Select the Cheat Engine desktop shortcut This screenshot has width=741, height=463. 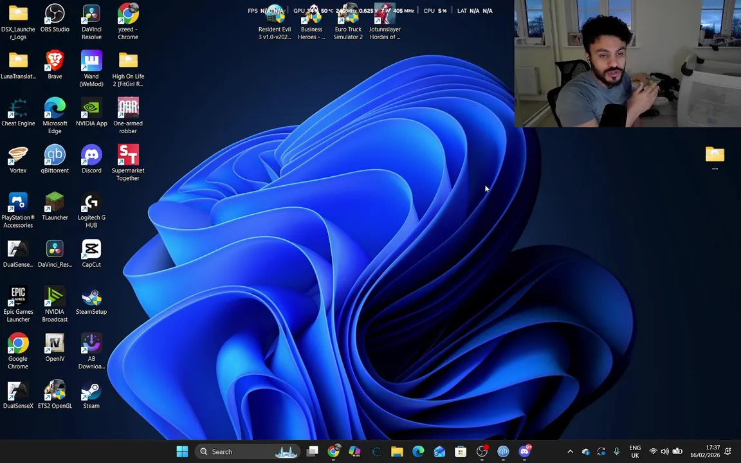point(18,113)
